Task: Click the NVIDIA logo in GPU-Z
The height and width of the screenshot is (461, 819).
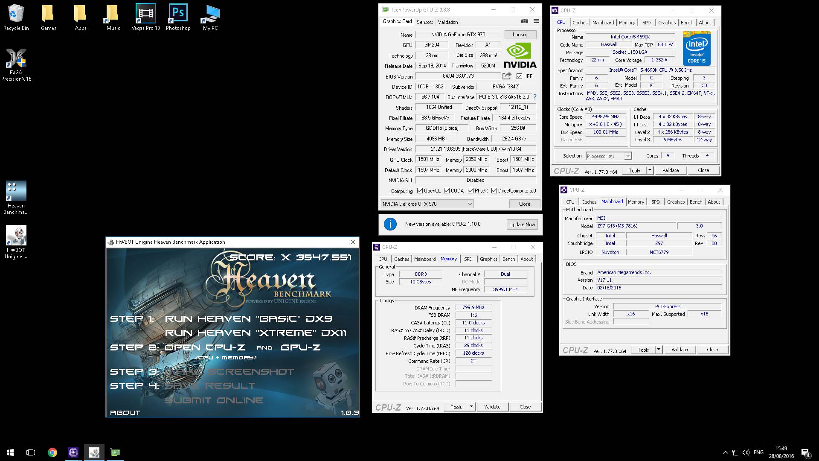Action: (x=520, y=56)
